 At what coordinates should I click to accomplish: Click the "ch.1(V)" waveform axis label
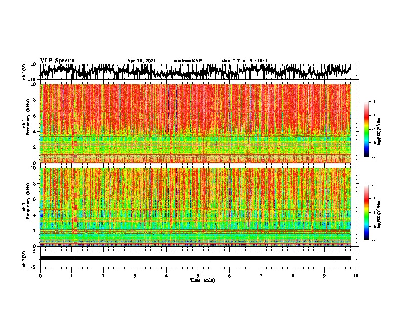click(x=24, y=72)
